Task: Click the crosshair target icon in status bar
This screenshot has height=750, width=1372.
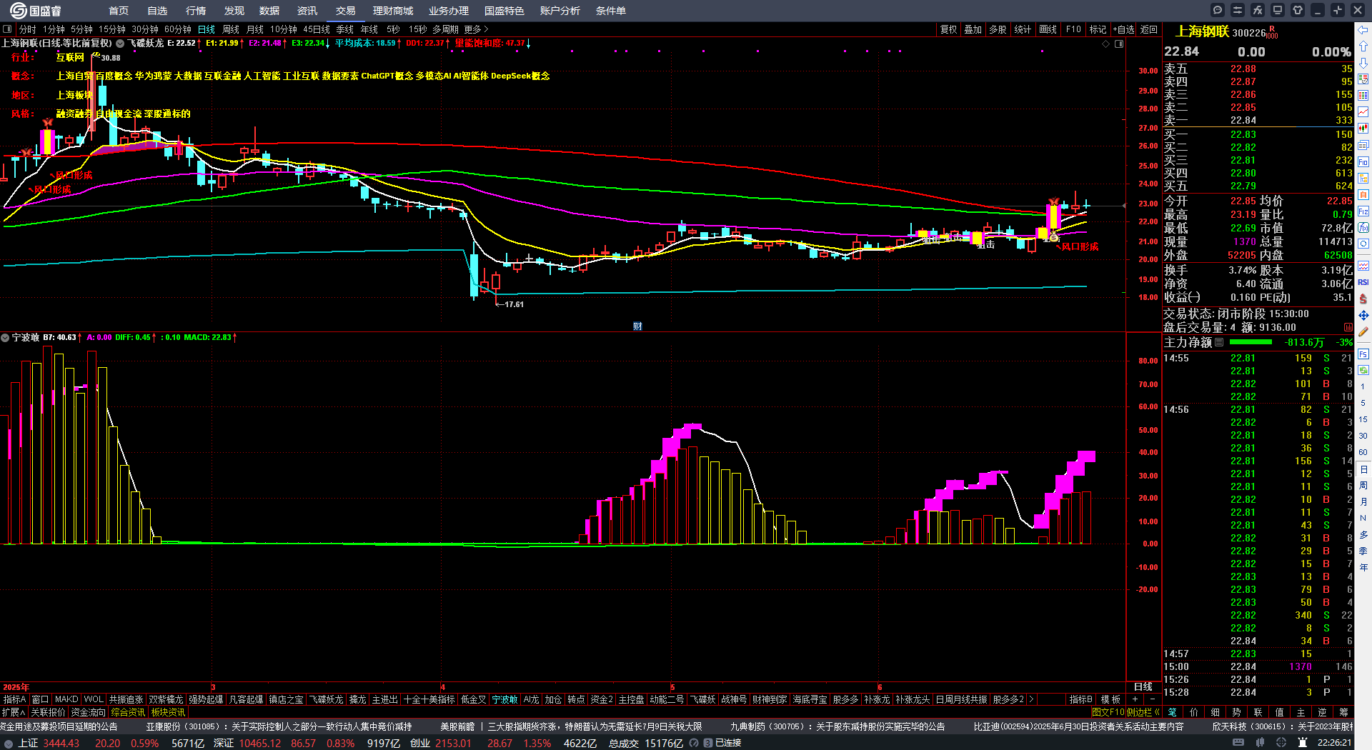Action: point(1281,743)
